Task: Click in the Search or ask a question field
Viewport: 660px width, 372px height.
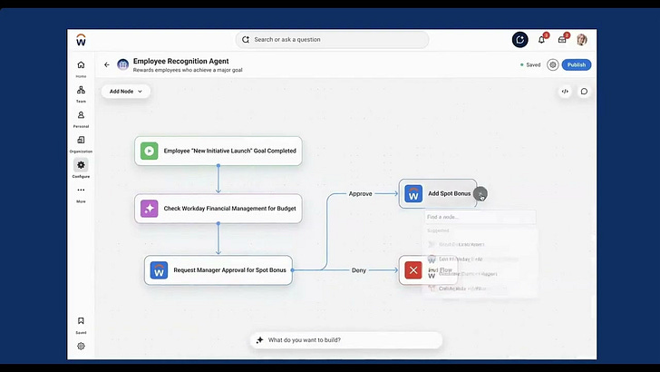Action: pos(332,40)
